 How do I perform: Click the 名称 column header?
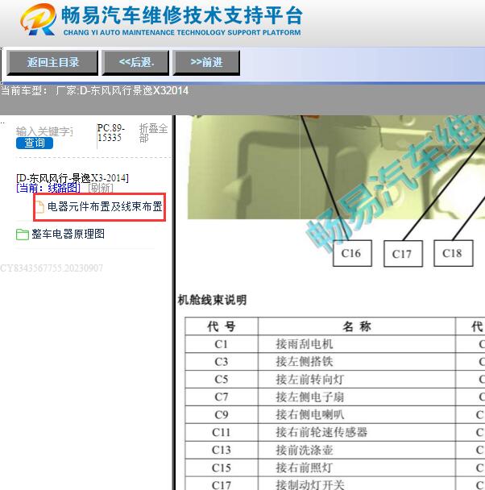(x=356, y=326)
